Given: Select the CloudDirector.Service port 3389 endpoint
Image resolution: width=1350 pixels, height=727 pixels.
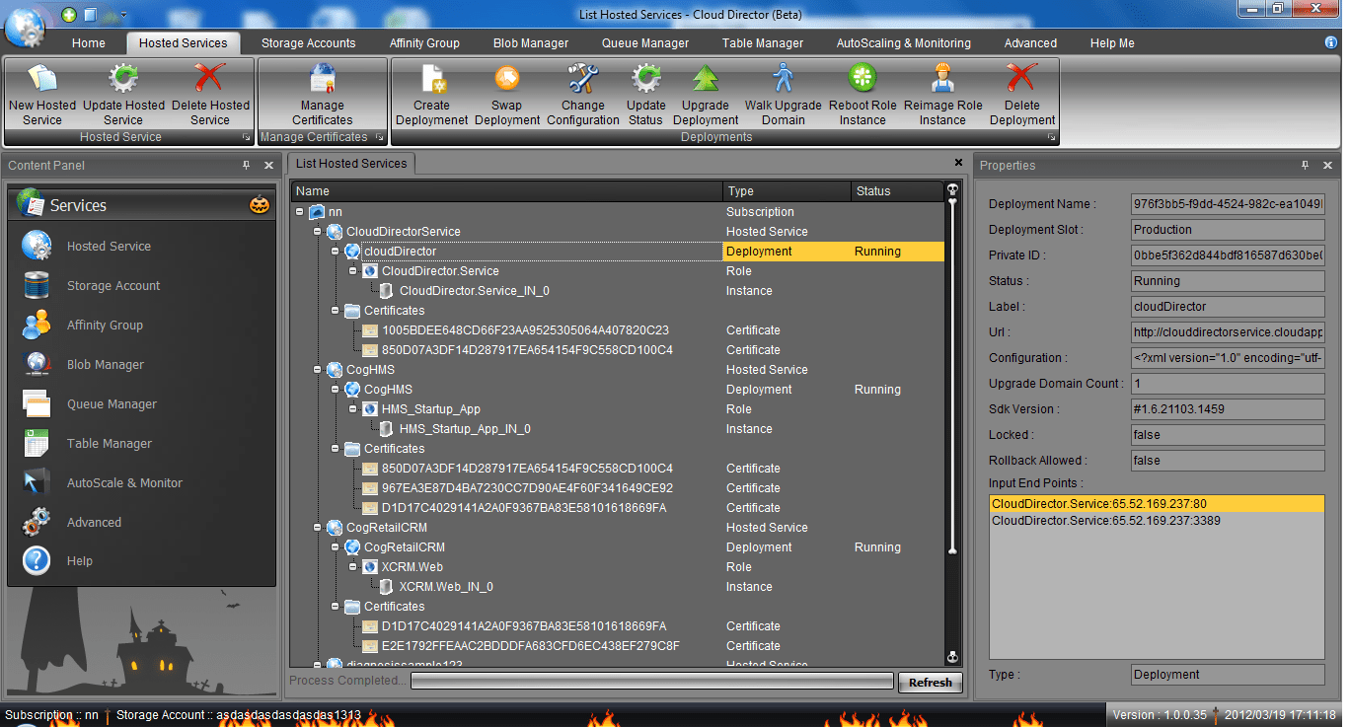Looking at the screenshot, I should coord(1105,521).
